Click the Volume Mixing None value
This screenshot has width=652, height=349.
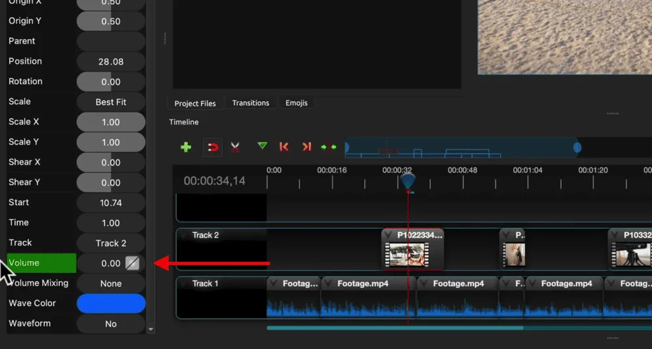pos(111,283)
